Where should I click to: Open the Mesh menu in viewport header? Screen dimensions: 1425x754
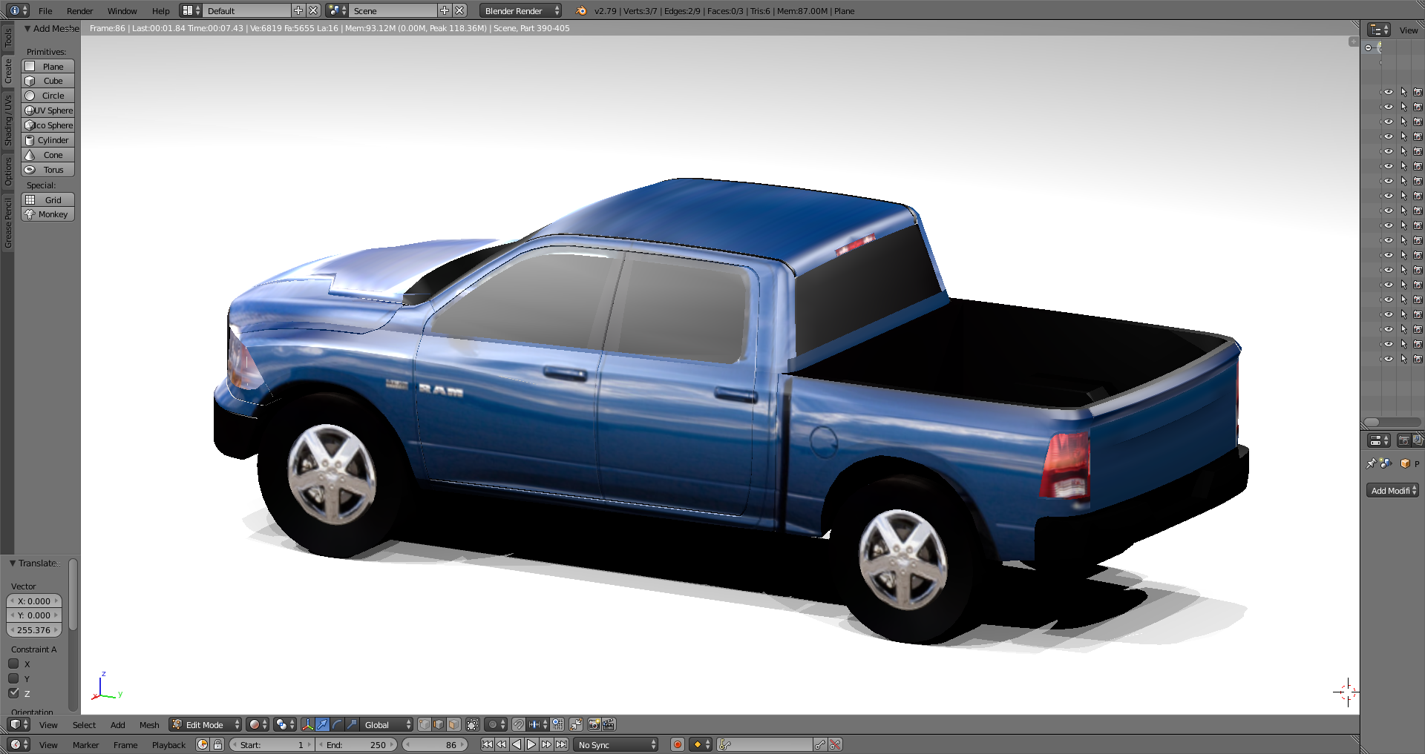tap(149, 725)
